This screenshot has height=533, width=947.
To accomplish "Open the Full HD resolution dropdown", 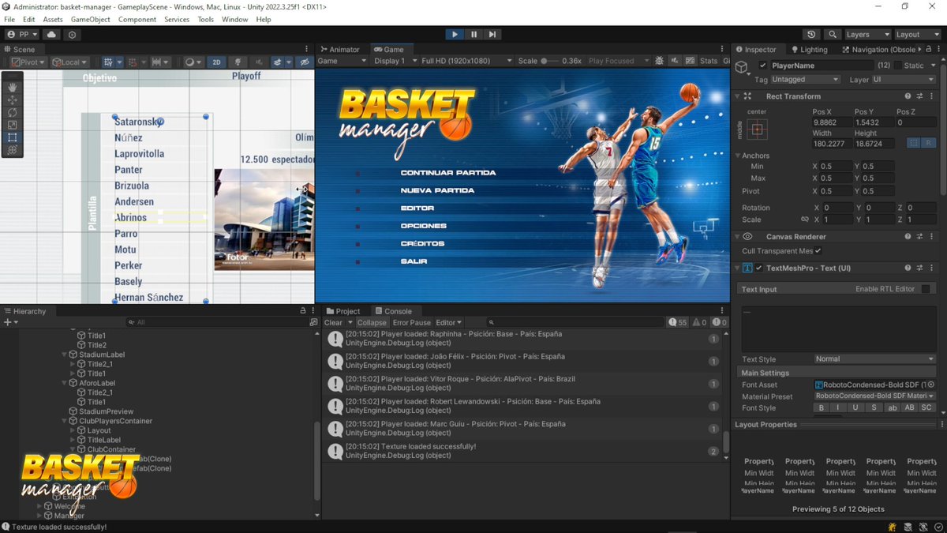I will point(465,61).
